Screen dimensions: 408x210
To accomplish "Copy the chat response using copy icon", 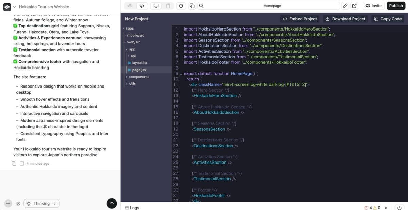I will pos(14,164).
